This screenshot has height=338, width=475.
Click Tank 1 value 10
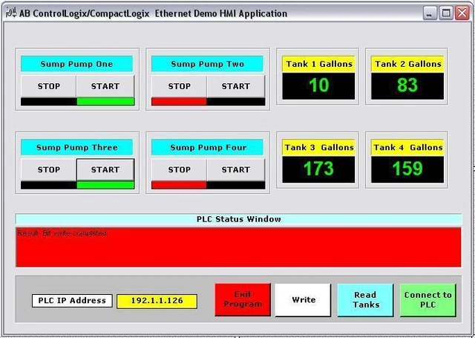coord(318,85)
